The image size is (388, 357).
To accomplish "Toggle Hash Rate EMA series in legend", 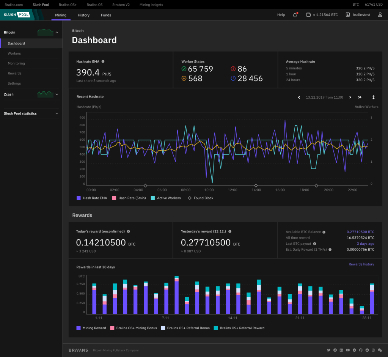I will pyautogui.click(x=92, y=198).
